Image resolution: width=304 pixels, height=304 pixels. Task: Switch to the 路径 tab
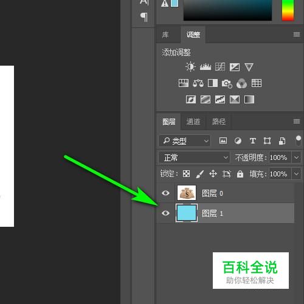point(219,122)
